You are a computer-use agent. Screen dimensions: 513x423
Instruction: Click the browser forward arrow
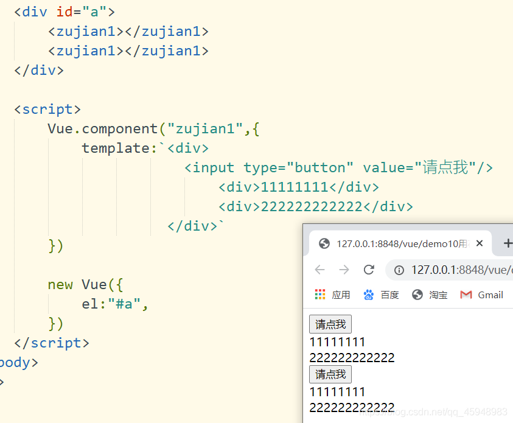tap(344, 270)
